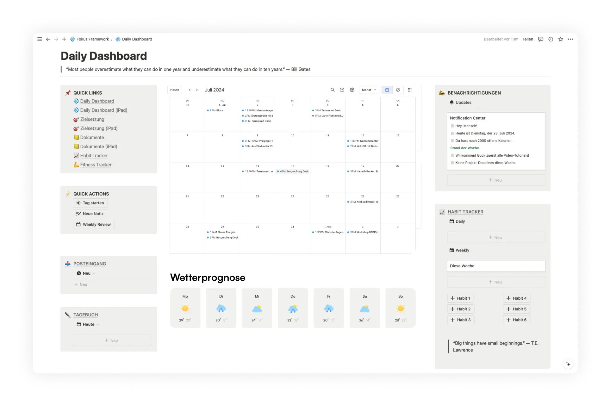Open page comments icon in top bar

click(541, 39)
